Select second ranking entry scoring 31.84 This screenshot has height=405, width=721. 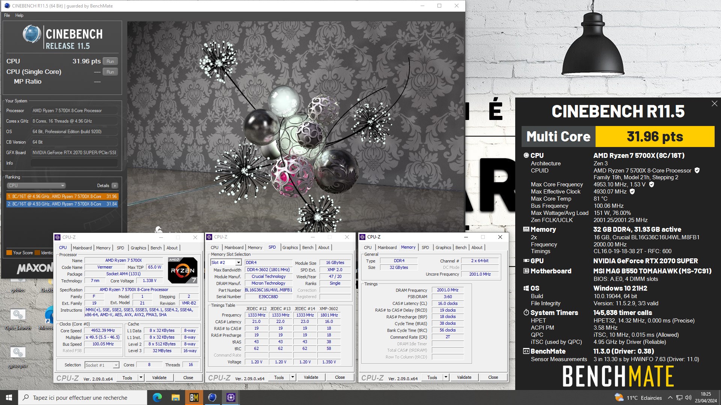point(62,204)
